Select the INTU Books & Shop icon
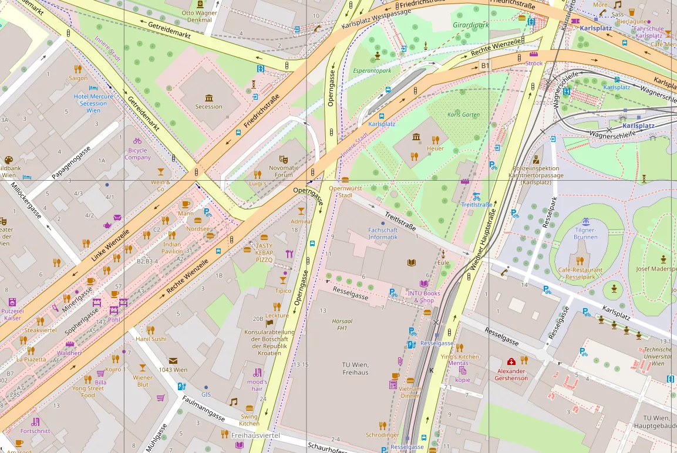 (423, 284)
